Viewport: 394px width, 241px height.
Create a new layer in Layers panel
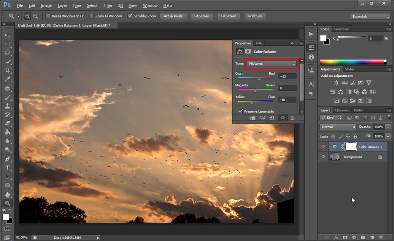[372, 237]
